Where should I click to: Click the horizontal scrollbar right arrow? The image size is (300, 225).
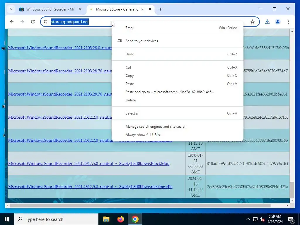[x=287, y=205]
